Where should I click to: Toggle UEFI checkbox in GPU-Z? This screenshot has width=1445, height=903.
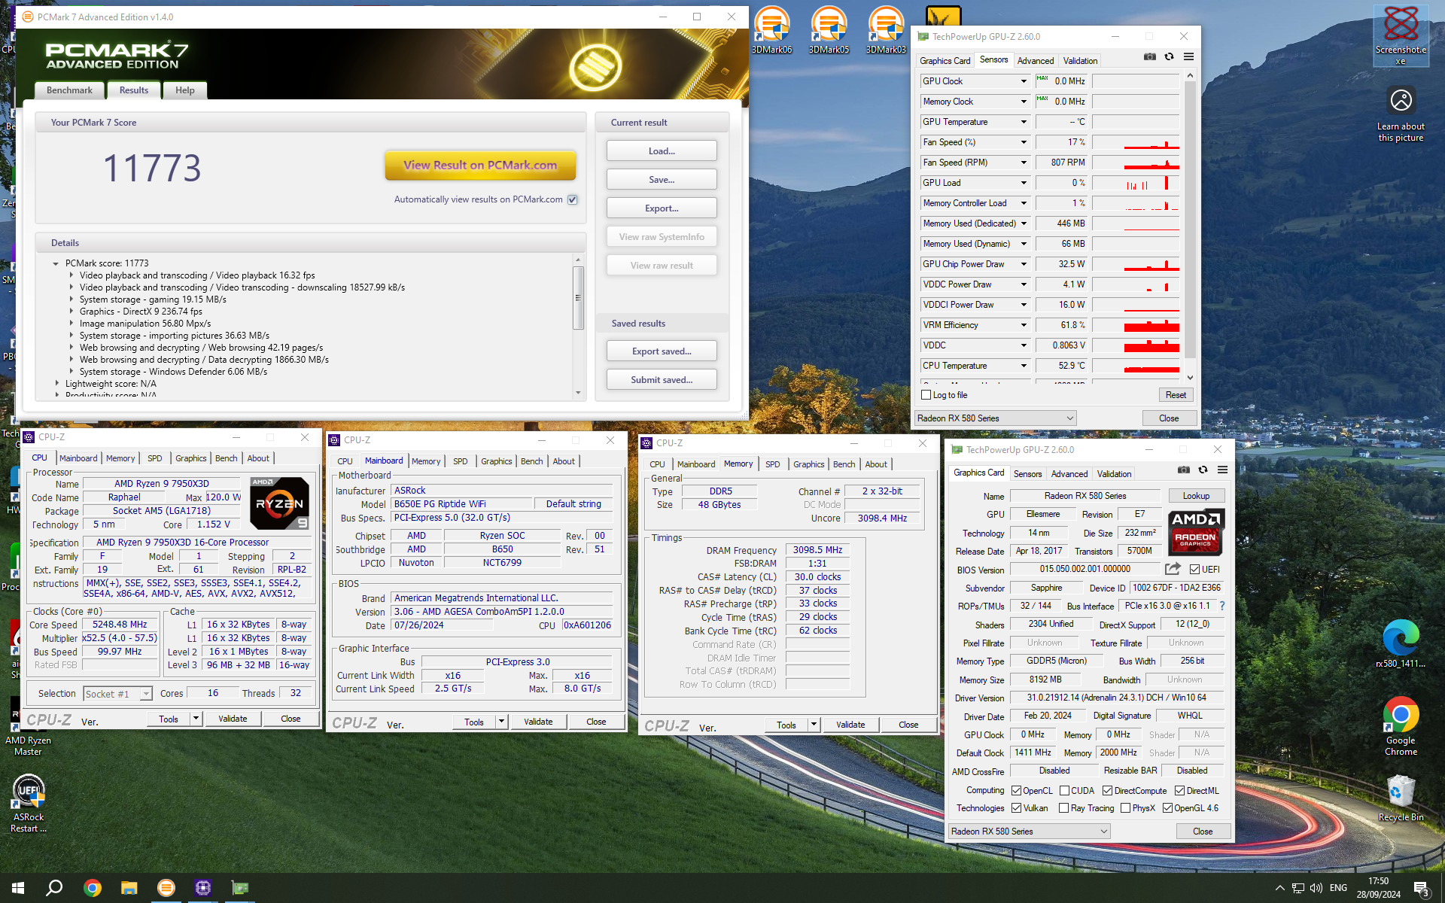[x=1194, y=569]
